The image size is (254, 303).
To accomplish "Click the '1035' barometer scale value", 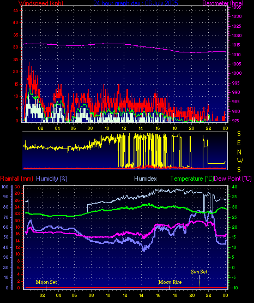I will pos(237,7).
